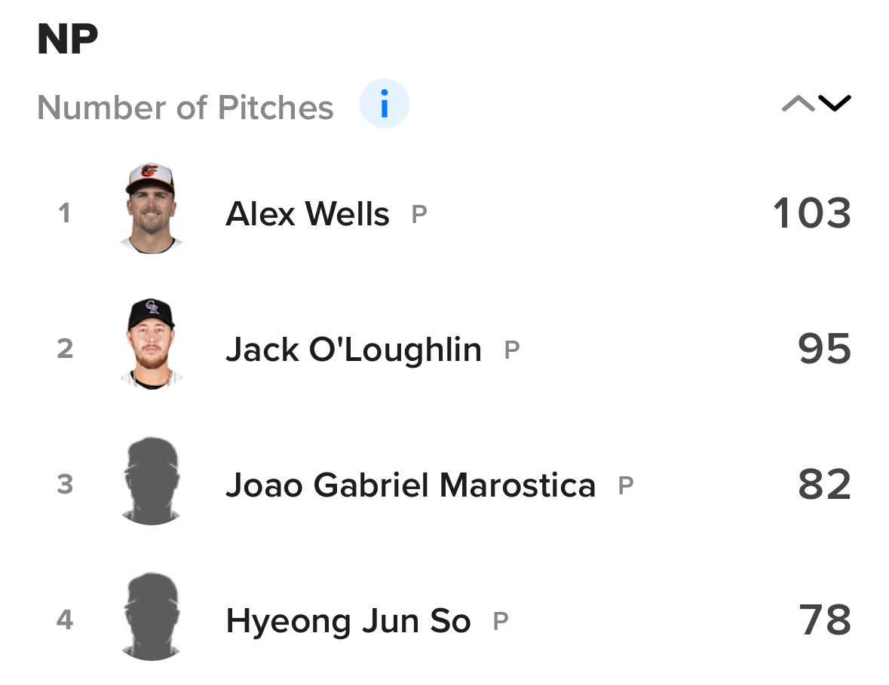Click the Number of Pitches subtitle text

click(185, 108)
